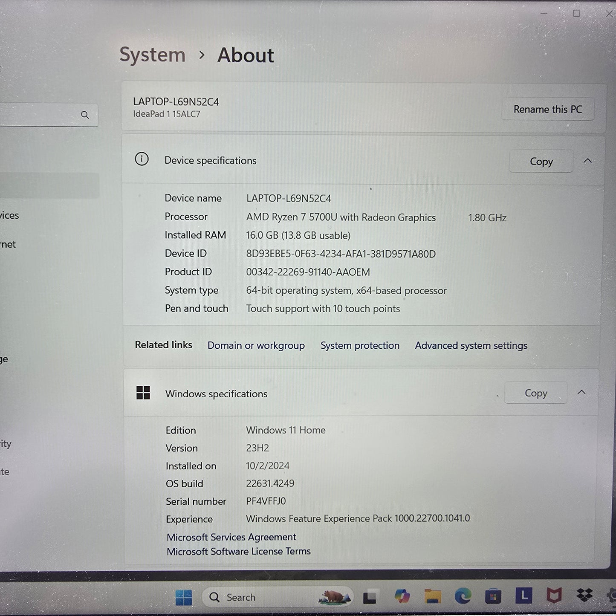This screenshot has width=616, height=616.
Task: Open Dropbox from the taskbar
Action: click(x=584, y=595)
